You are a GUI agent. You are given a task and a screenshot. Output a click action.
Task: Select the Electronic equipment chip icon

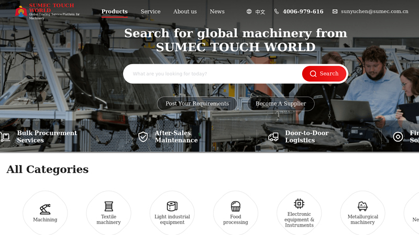point(299,204)
